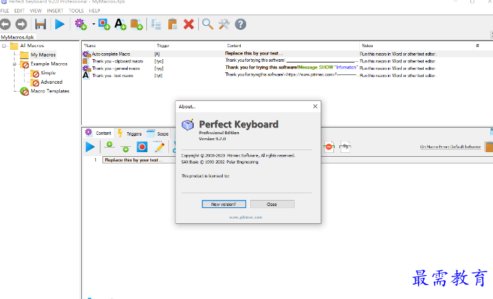The image size is (493, 299).
Task: Open the INSERT menu
Action: tap(55, 11)
